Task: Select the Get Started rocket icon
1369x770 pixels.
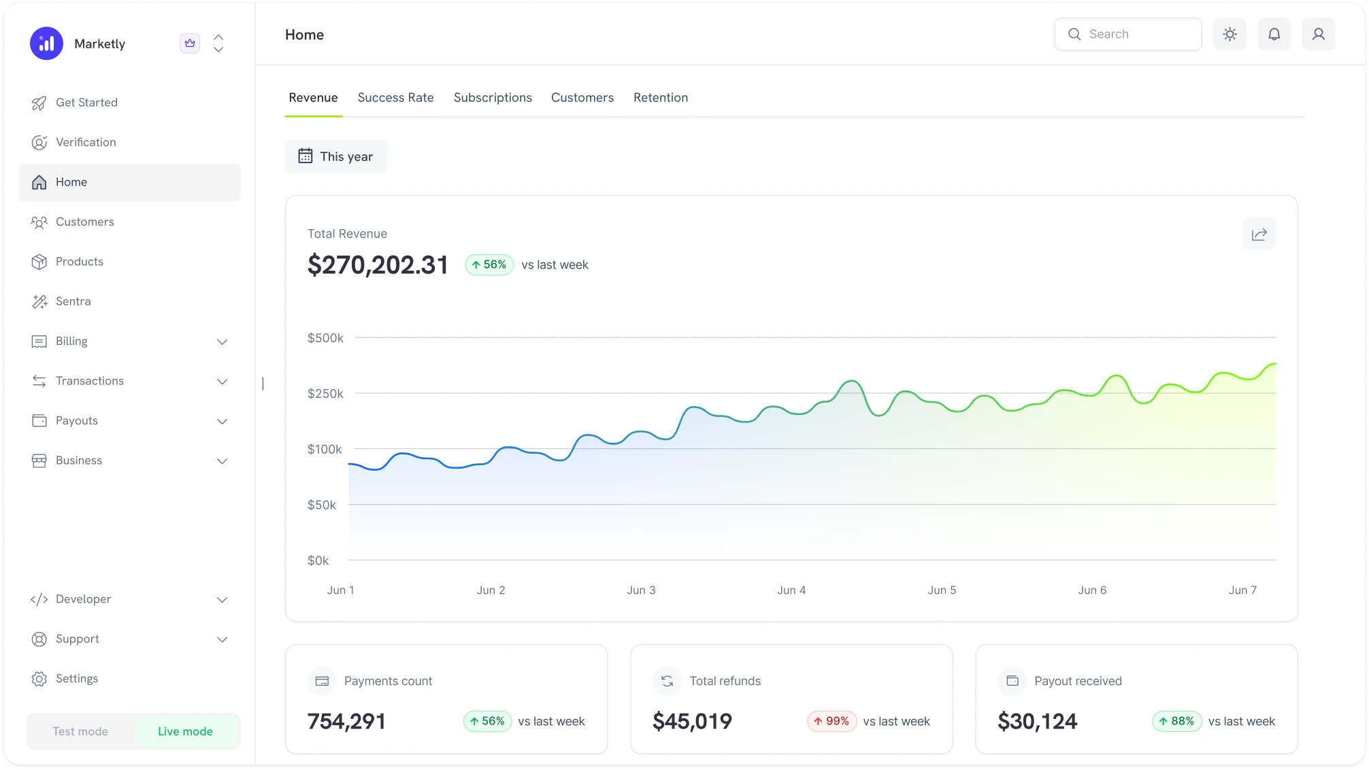Action: coord(39,102)
